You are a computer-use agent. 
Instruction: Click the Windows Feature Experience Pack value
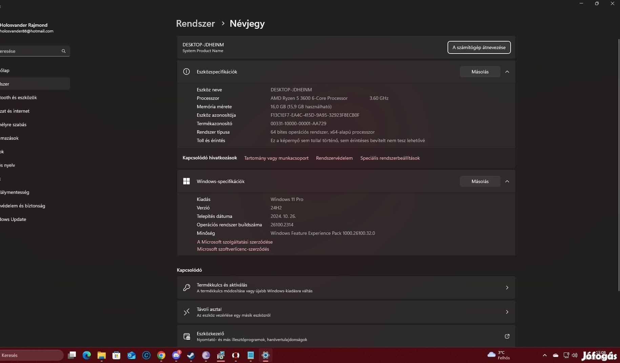pos(323,233)
